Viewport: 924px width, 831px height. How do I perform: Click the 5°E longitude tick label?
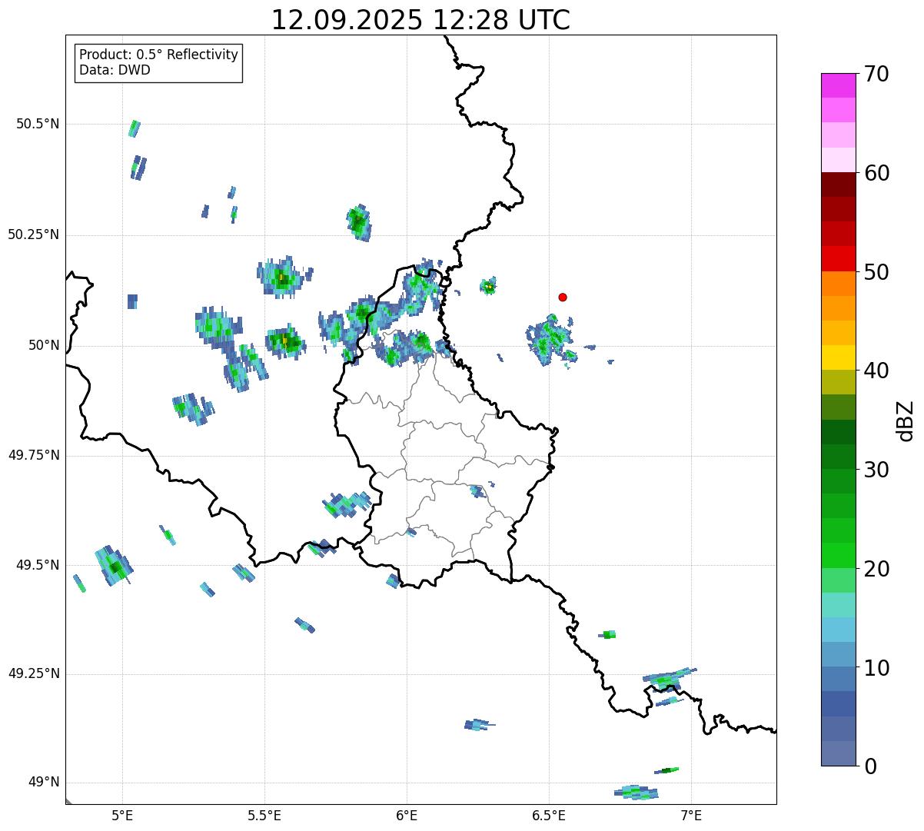(122, 815)
